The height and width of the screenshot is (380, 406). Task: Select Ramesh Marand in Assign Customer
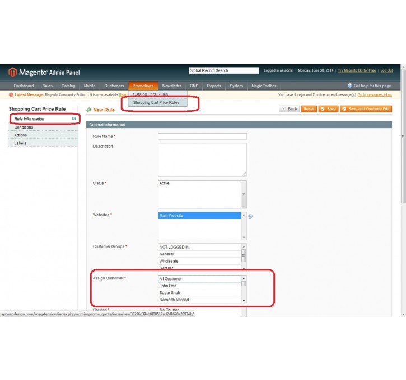(200, 300)
